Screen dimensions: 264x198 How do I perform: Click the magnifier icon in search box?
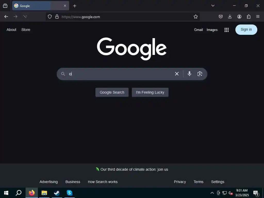tap(63, 74)
